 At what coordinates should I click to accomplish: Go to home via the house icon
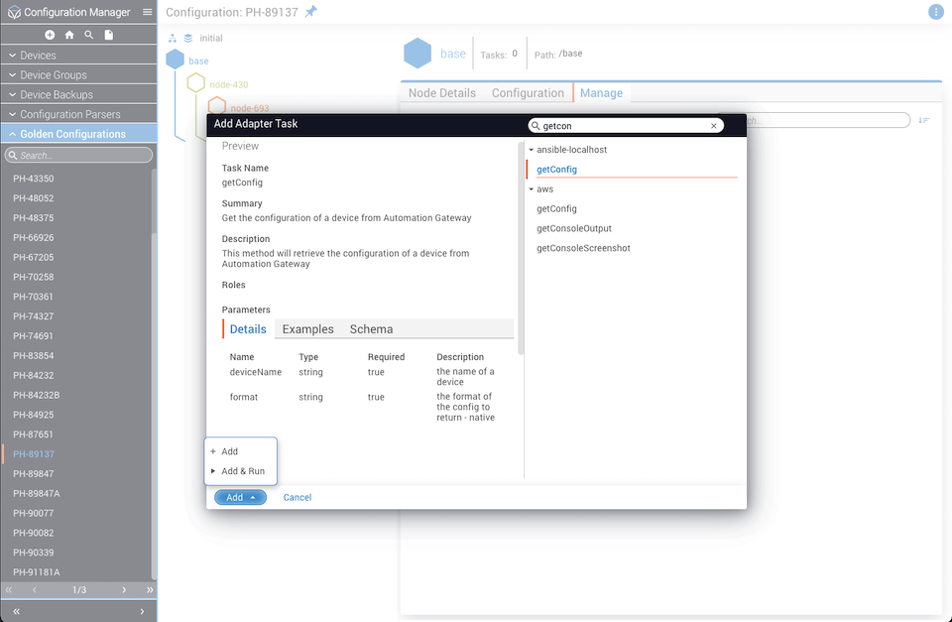coord(69,35)
